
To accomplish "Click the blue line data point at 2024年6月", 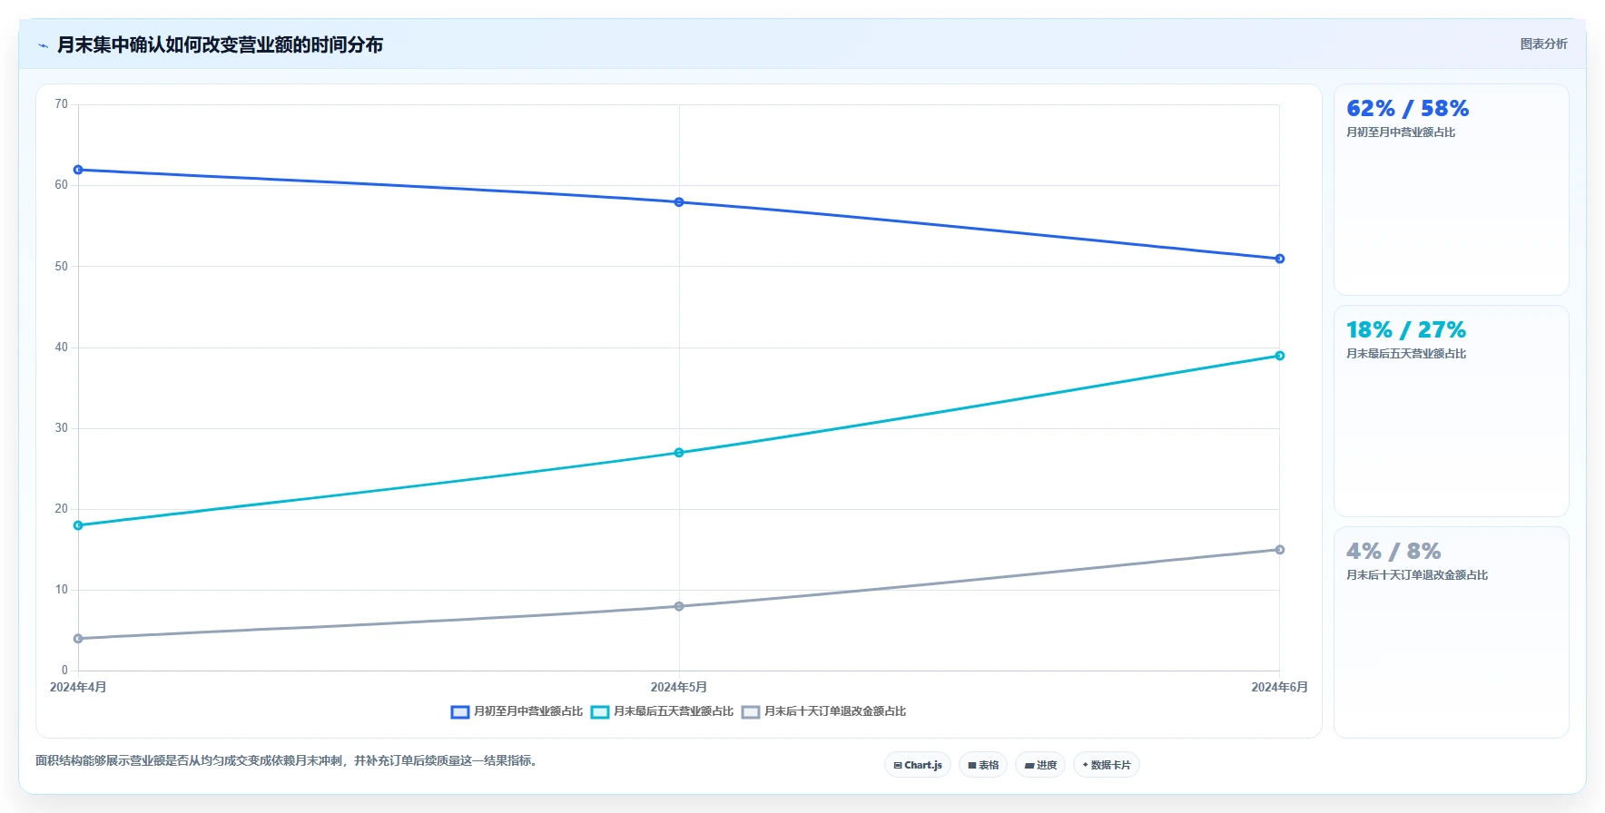I will pyautogui.click(x=1280, y=259).
